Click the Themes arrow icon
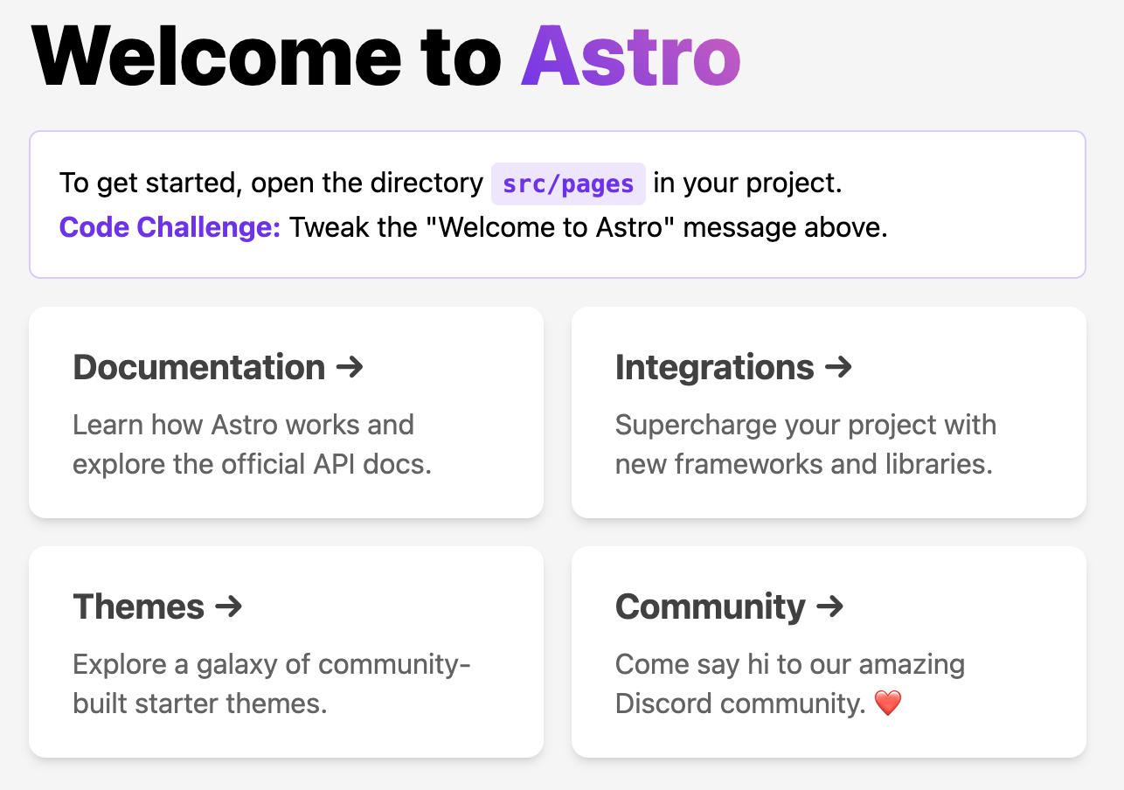 [x=229, y=606]
